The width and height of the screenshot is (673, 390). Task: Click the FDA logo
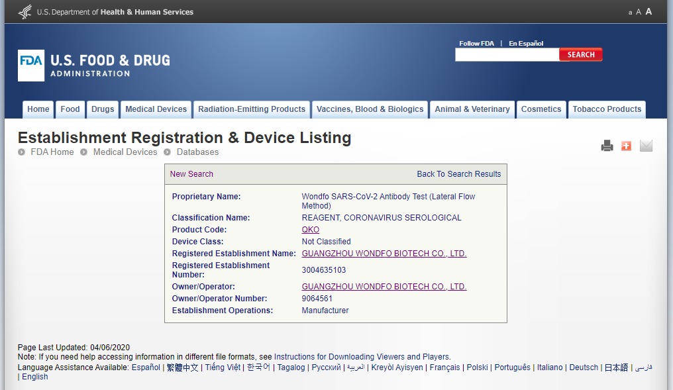click(x=31, y=66)
